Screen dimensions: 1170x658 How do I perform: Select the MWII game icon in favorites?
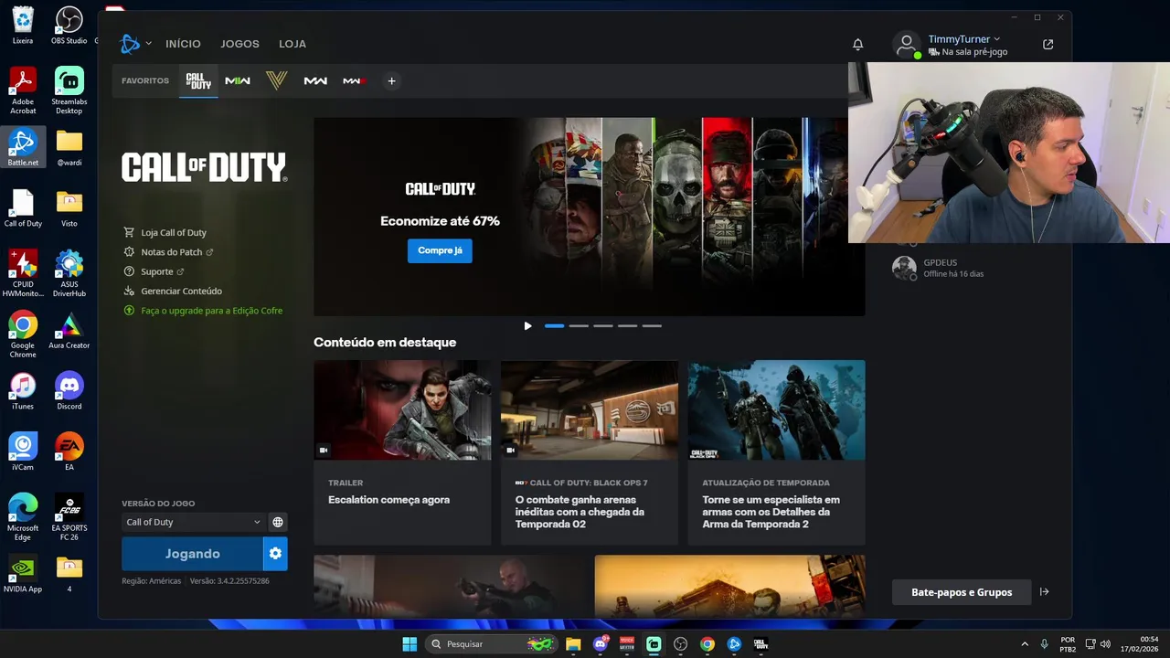coord(238,80)
